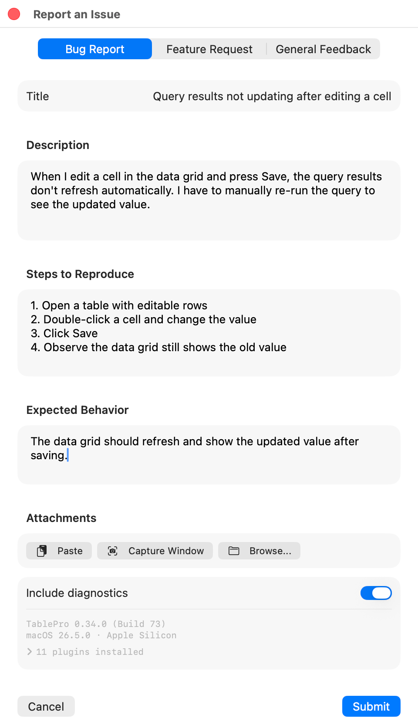Close the Report an Issue window
The width and height of the screenshot is (418, 725).
pos(14,14)
